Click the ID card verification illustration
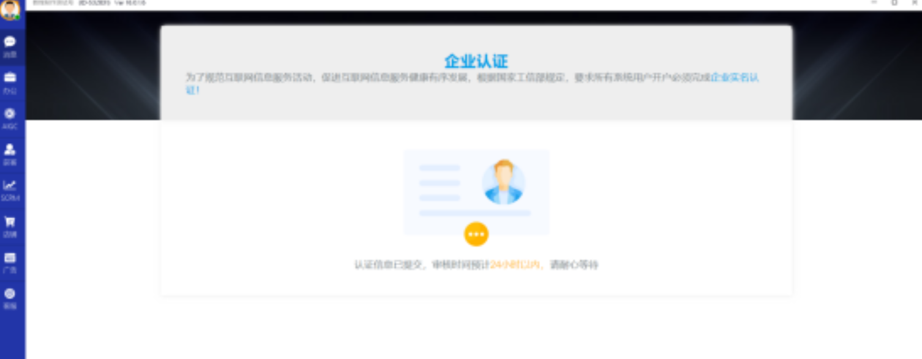Viewport: 922px width, 359px height. [x=476, y=191]
